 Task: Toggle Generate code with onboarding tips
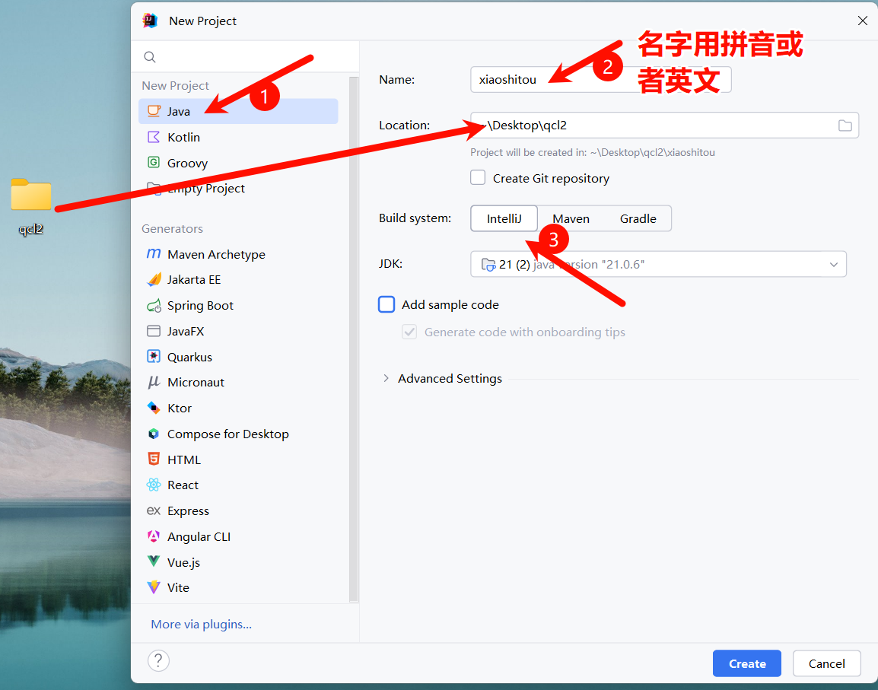click(409, 332)
